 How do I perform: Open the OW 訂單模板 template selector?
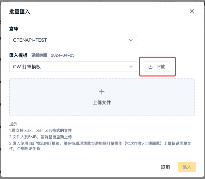(x=73, y=67)
